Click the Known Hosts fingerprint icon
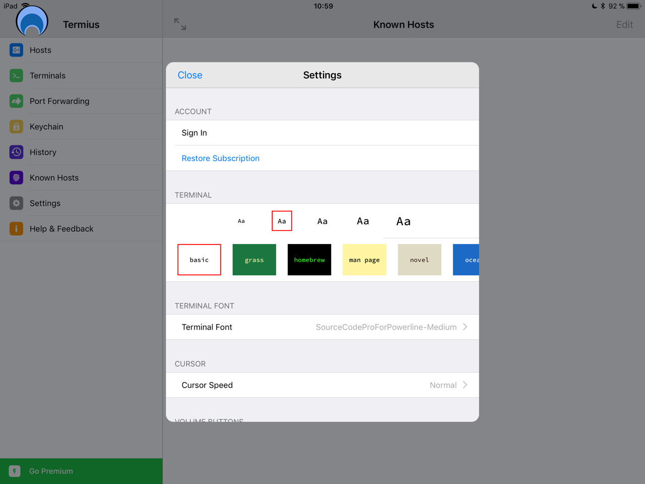 [x=16, y=177]
